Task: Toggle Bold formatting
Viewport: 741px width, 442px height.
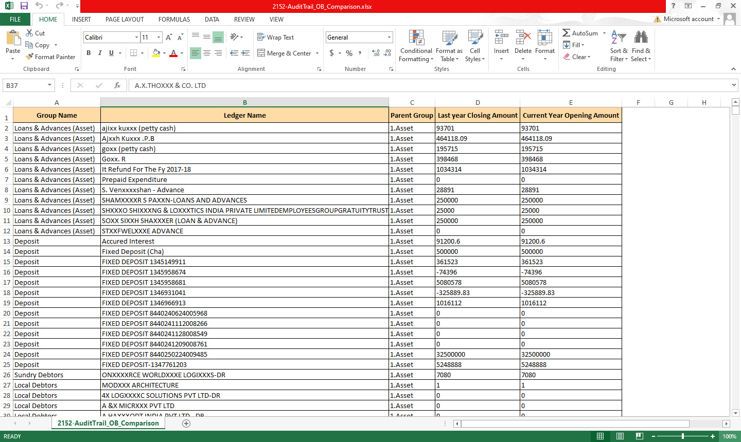Action: coord(89,53)
